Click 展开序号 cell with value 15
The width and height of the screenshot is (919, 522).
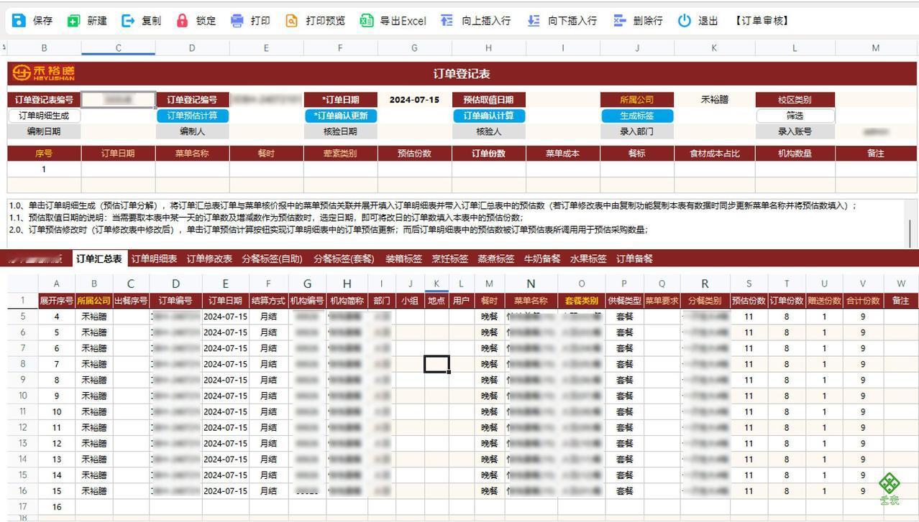56,491
